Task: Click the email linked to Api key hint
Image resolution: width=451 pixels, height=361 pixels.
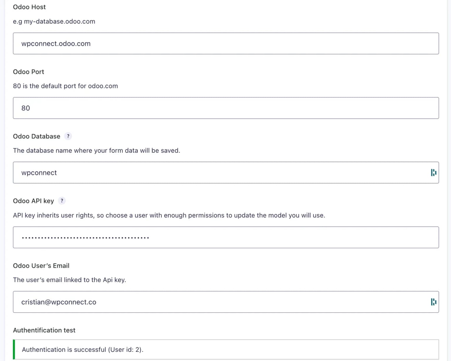Action: (x=69, y=280)
